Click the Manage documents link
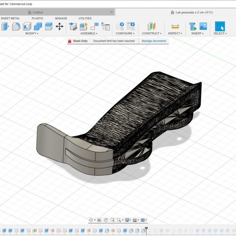This screenshot has width=236, height=236. [154, 41]
